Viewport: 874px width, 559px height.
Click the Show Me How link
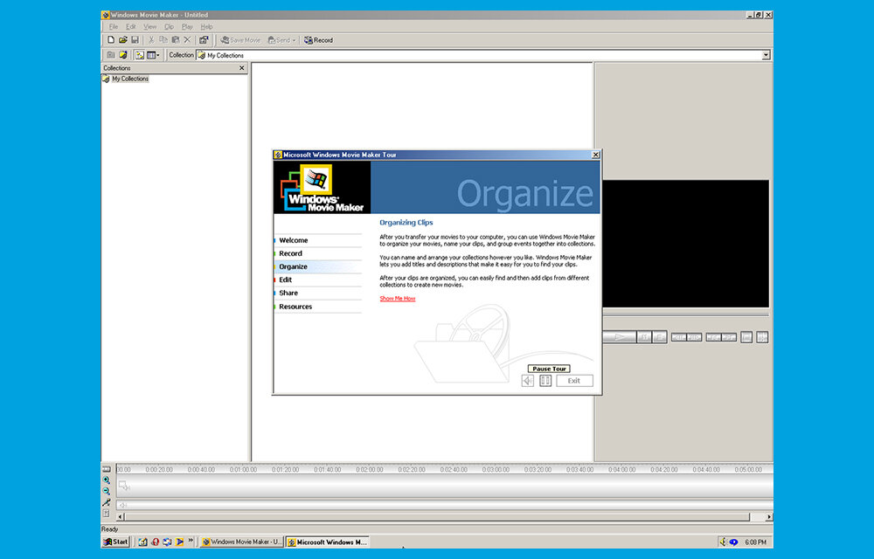[x=398, y=299]
